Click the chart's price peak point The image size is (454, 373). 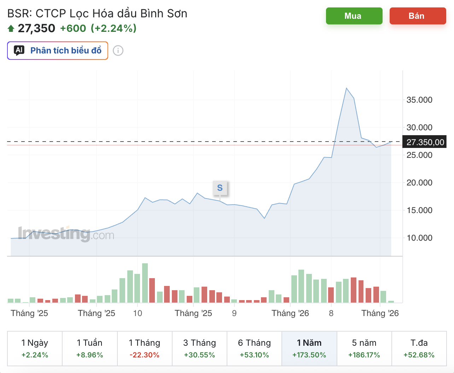click(347, 88)
